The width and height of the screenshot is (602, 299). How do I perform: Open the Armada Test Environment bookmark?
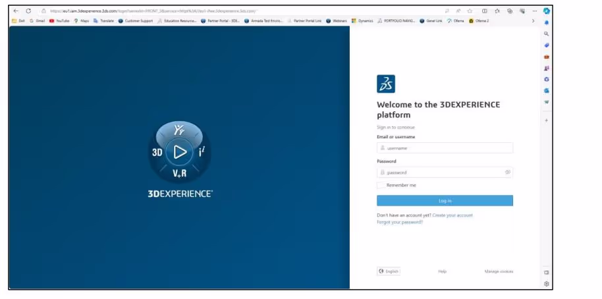263,20
